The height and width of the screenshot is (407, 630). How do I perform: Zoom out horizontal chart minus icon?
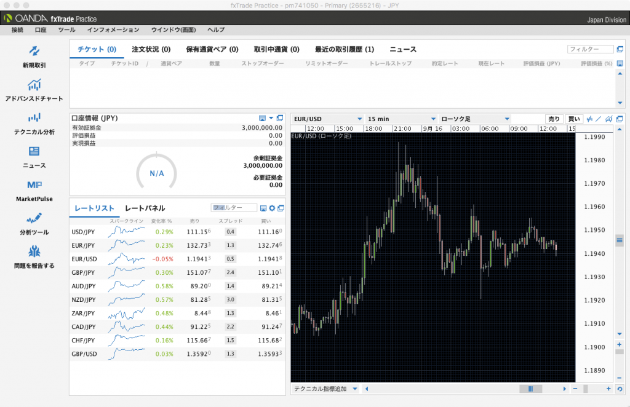click(x=575, y=389)
